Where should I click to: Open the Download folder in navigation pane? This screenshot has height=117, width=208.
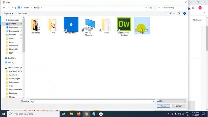point(13,46)
